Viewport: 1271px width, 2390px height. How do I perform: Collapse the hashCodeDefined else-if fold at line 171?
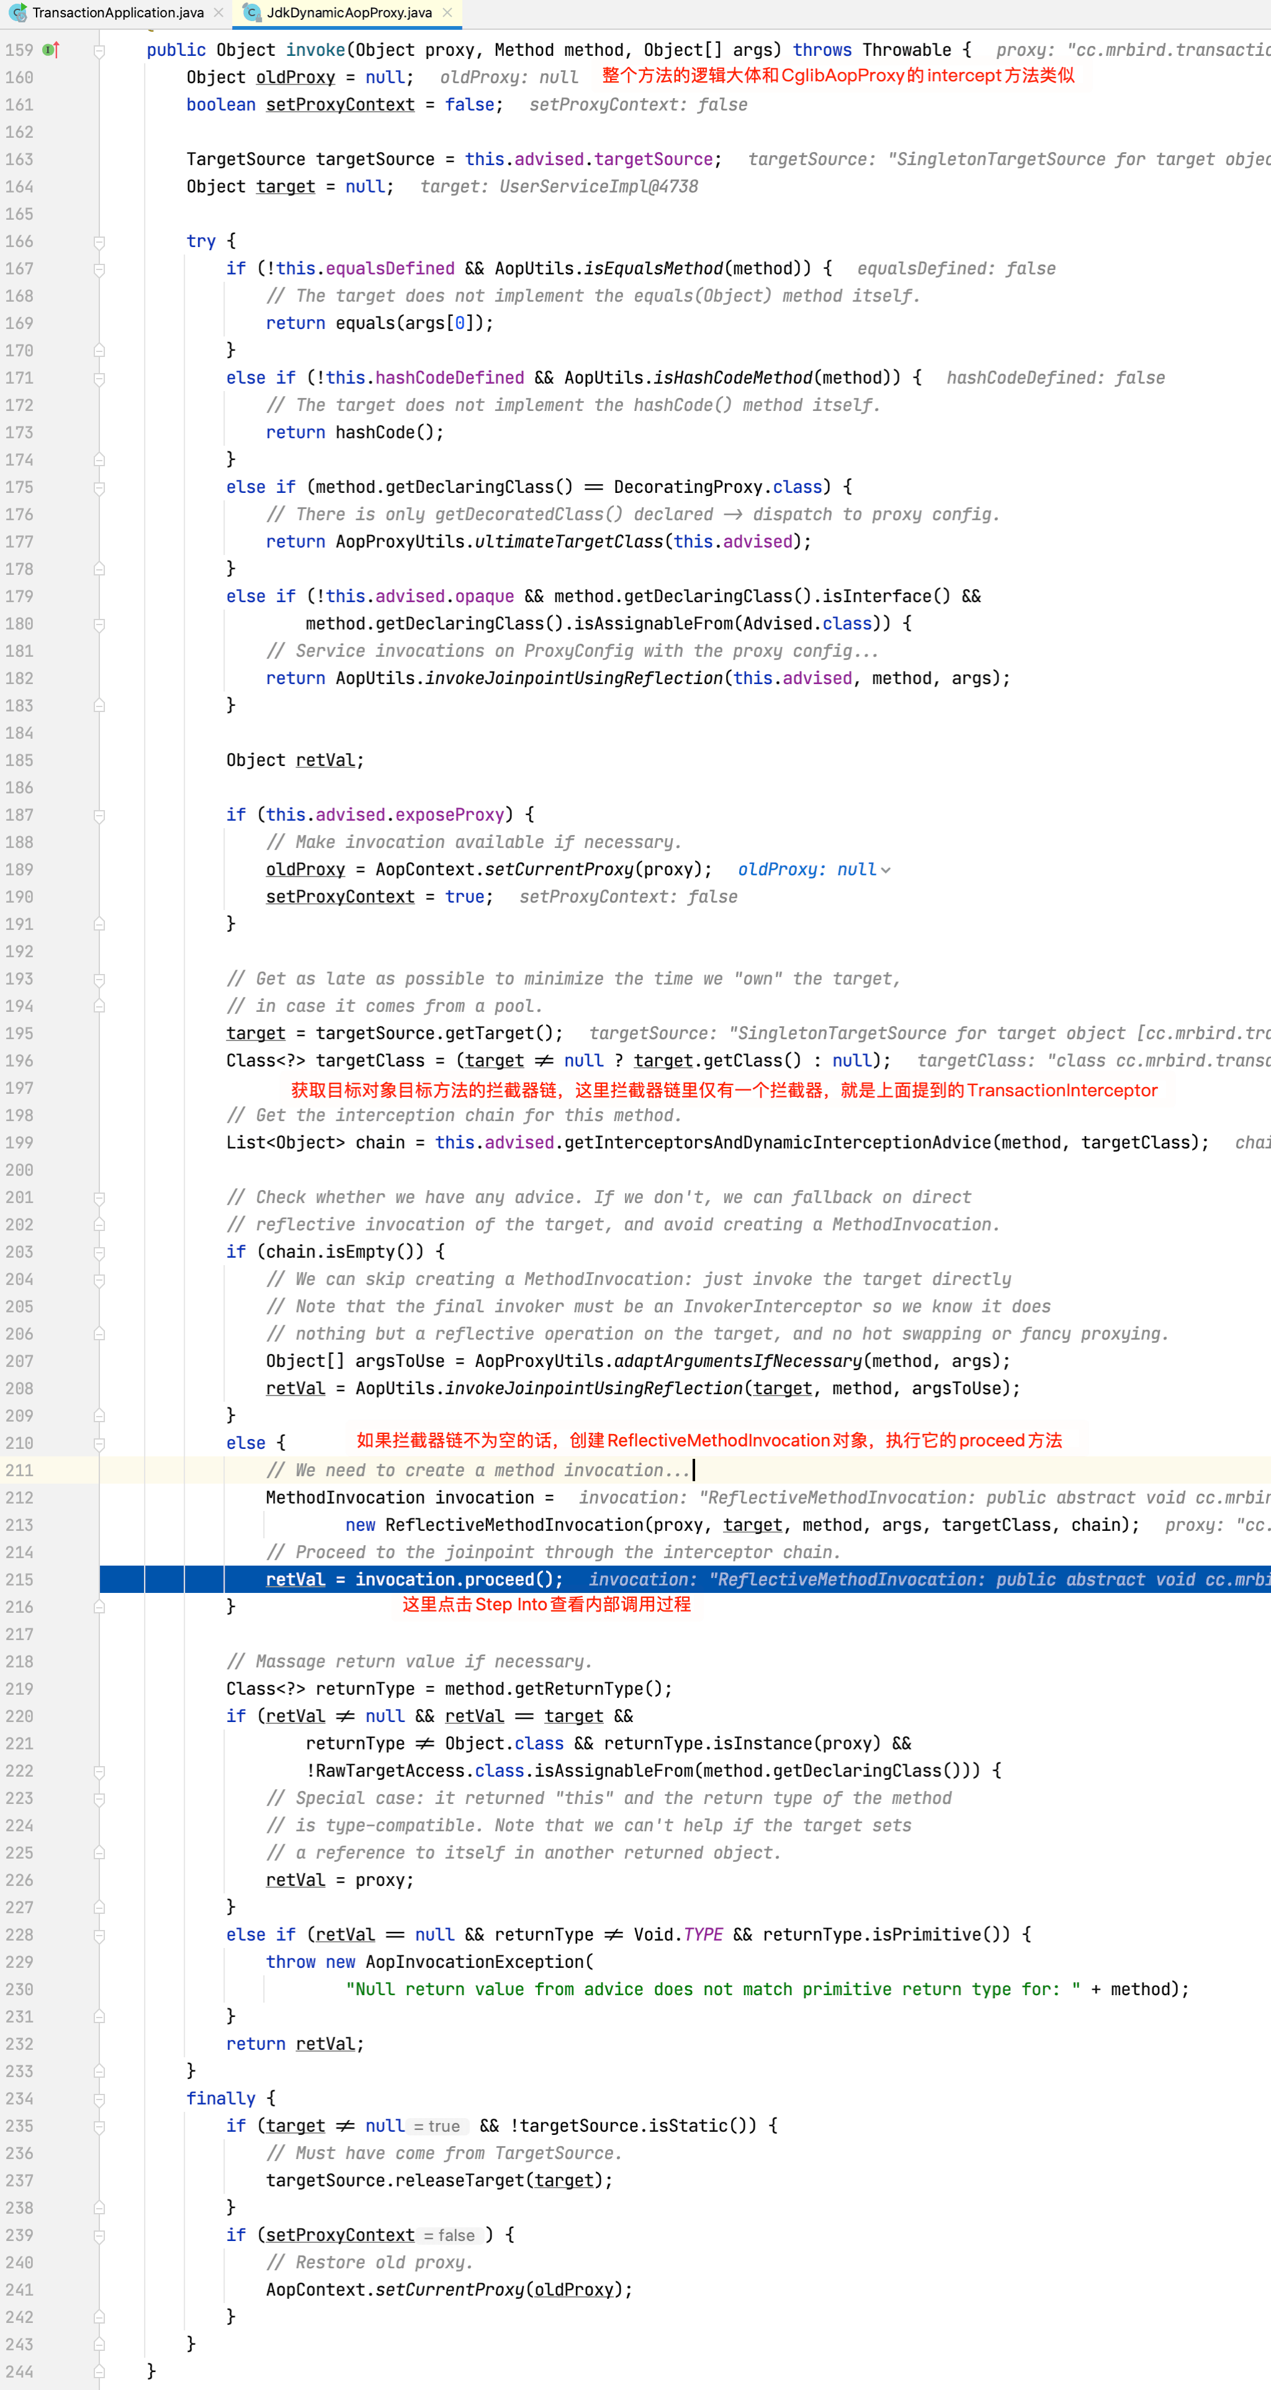99,379
